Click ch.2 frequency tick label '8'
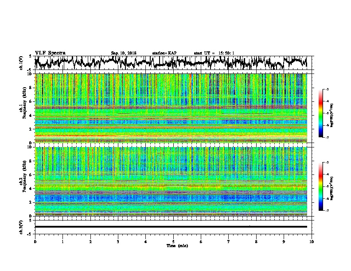The image size is (351, 271). click(31, 161)
